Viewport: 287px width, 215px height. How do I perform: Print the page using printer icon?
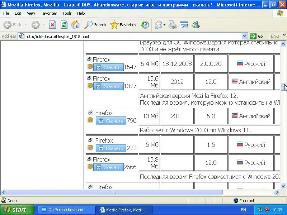click(173, 25)
